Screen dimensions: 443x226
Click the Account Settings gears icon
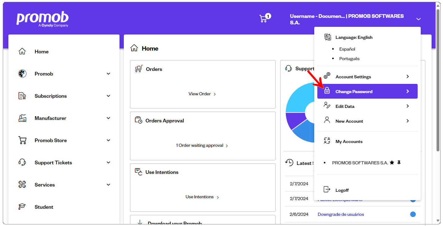[327, 76]
